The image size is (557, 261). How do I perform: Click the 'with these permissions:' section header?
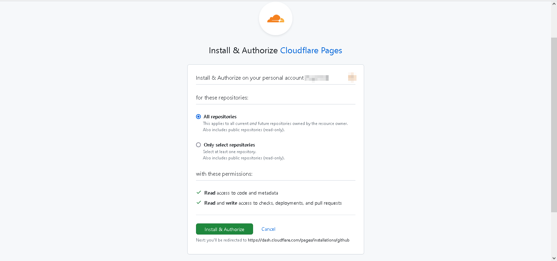(224, 174)
